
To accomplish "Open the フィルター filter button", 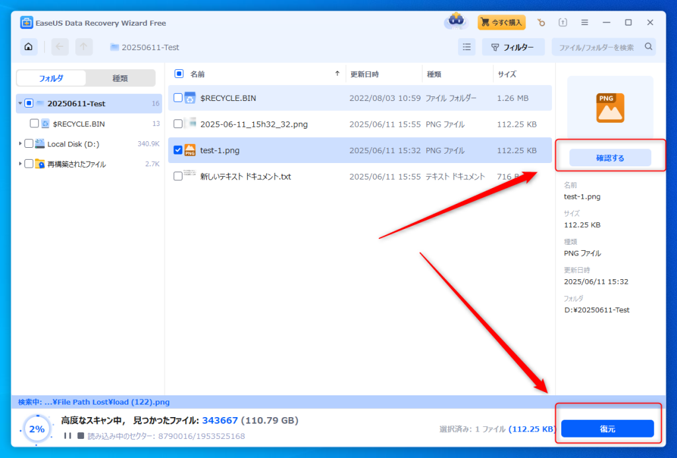I will point(513,47).
